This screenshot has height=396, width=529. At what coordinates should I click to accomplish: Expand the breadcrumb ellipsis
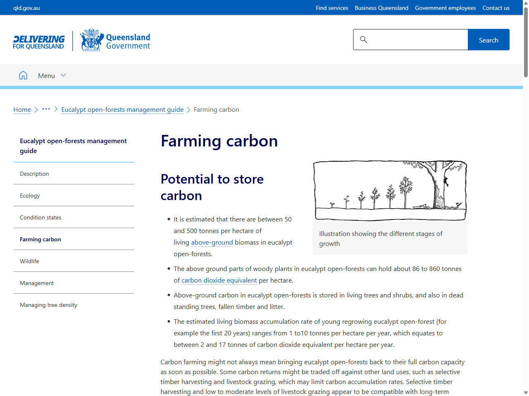tap(46, 109)
